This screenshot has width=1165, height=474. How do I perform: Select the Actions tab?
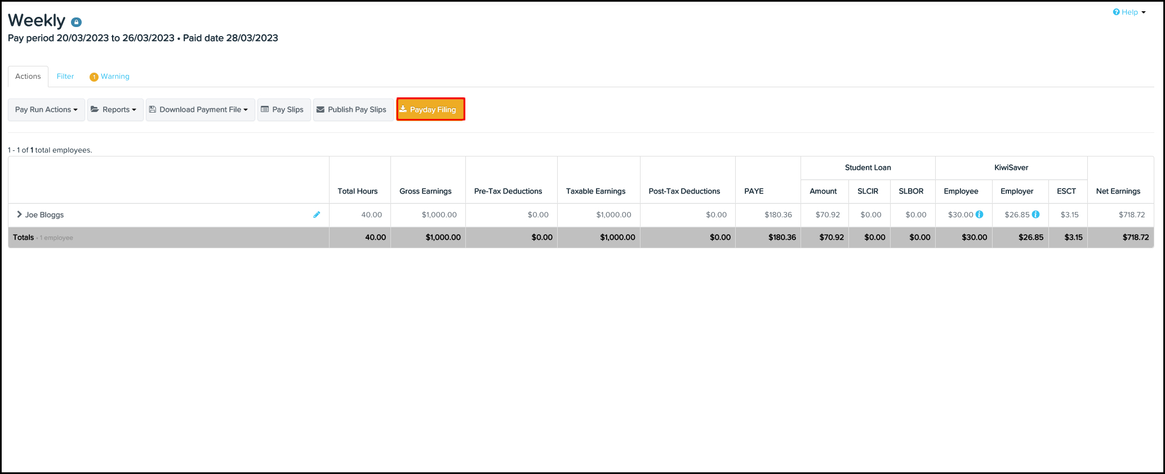(x=28, y=77)
